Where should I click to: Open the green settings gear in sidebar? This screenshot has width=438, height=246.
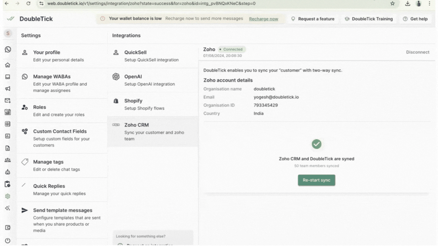click(8, 196)
